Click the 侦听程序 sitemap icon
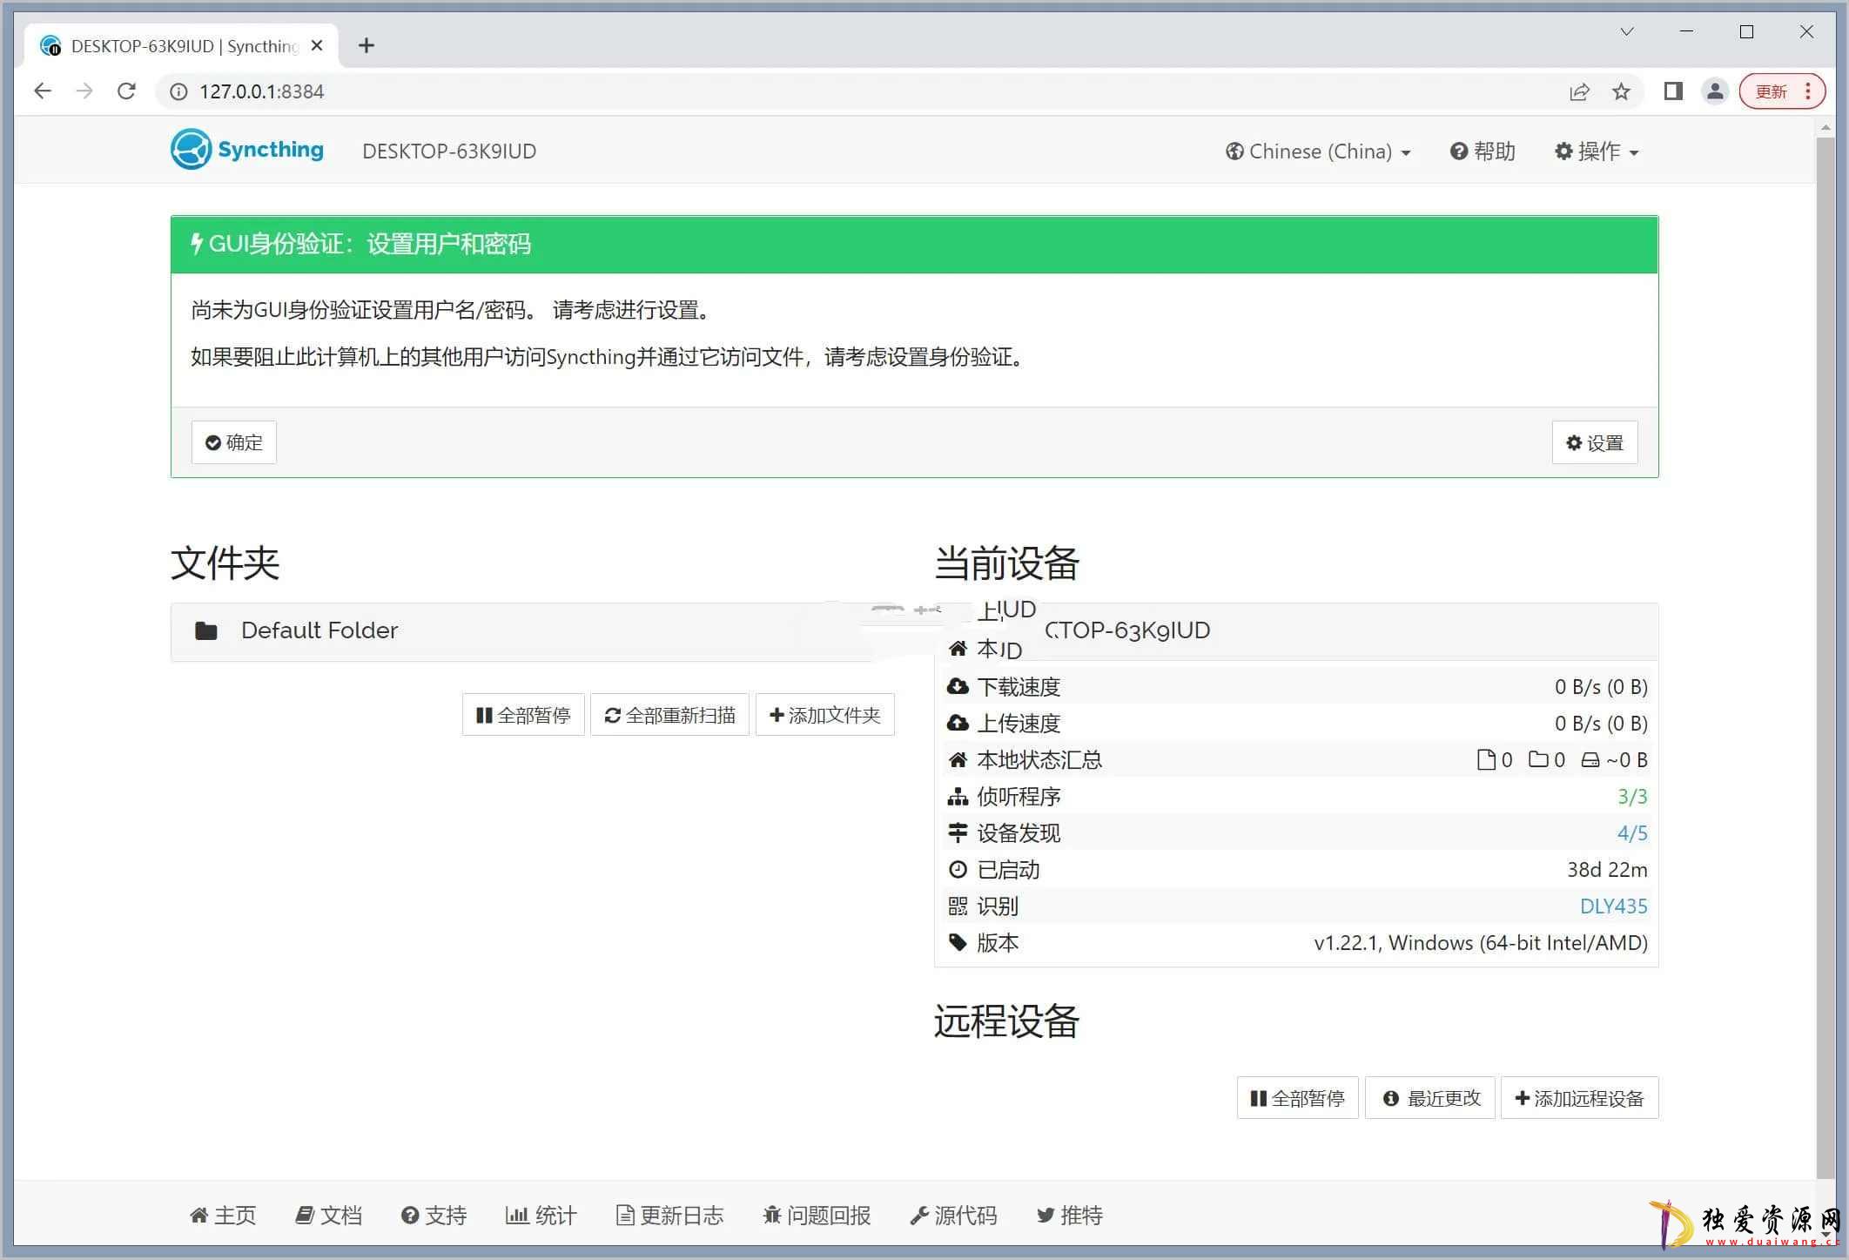This screenshot has width=1849, height=1260. click(x=958, y=797)
